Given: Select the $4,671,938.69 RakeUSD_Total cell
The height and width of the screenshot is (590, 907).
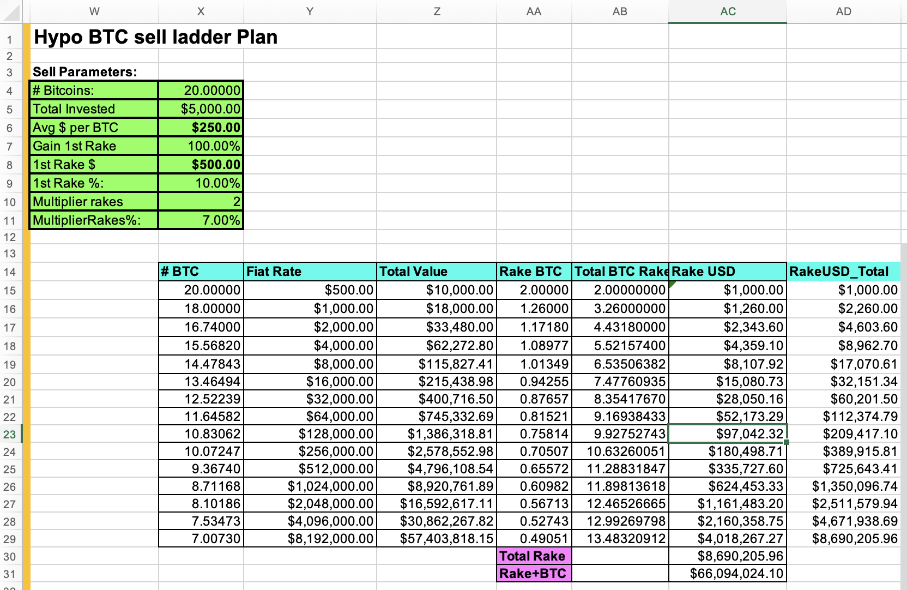Looking at the screenshot, I should [844, 522].
